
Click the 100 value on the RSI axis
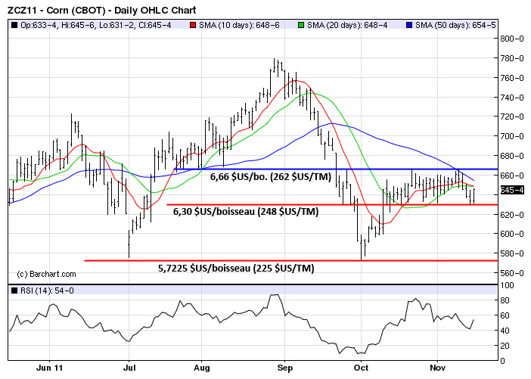tap(515, 285)
